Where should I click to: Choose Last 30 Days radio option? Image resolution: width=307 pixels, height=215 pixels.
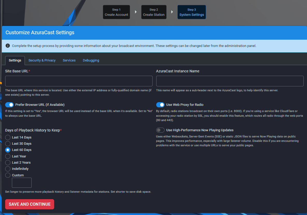pyautogui.click(x=8, y=144)
